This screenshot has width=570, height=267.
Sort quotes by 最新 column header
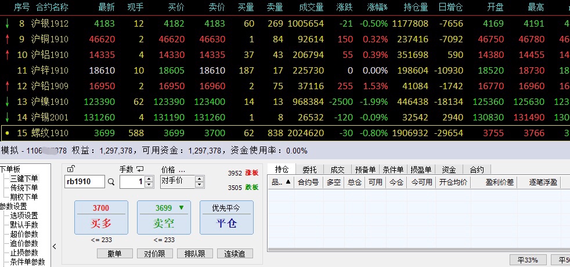click(x=106, y=8)
